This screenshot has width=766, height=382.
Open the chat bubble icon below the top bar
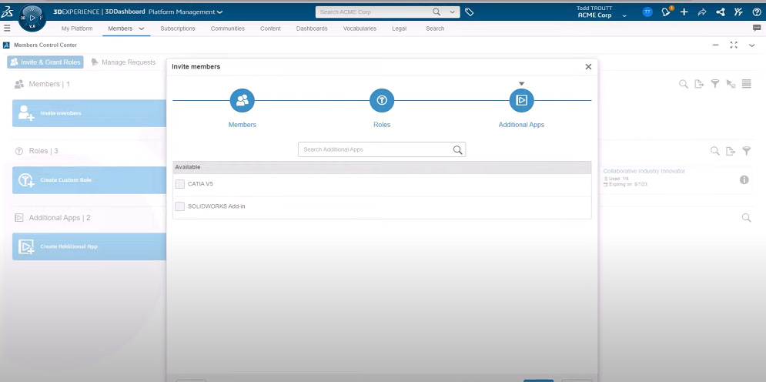(757, 28)
